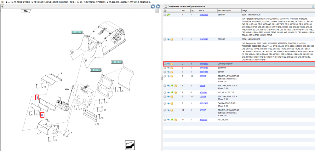Viewport: 315px width, 151px height.
Task: Toggle the selection circle on the SUPPORT row
Action: 165,68
